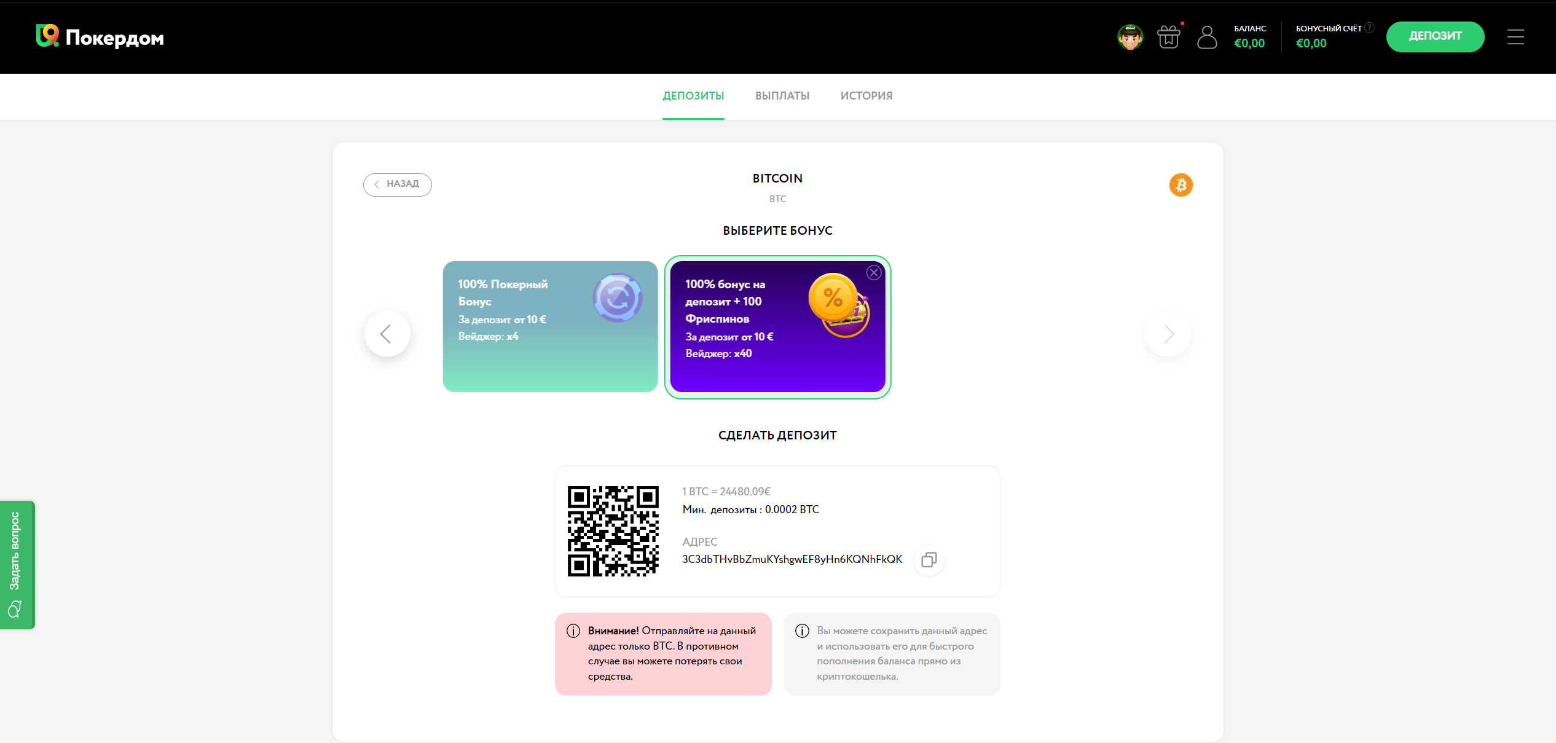Image resolution: width=1556 pixels, height=743 pixels.
Task: Click the refresh chip icon on poker bonus card
Action: [x=618, y=298]
